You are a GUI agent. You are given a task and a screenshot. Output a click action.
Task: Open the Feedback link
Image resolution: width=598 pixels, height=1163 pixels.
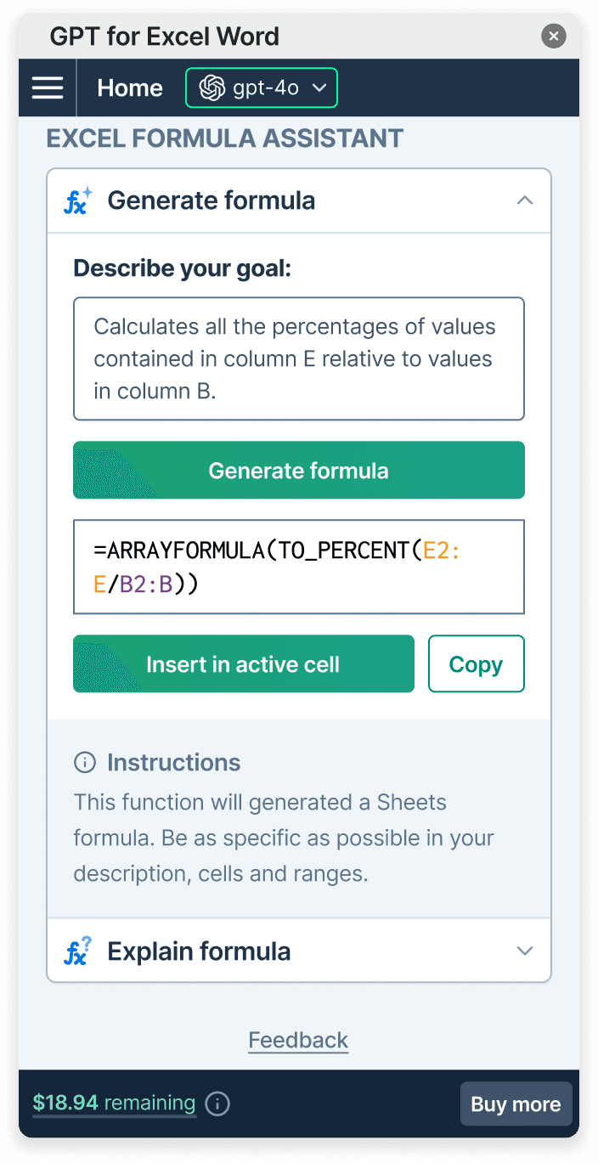298,1040
